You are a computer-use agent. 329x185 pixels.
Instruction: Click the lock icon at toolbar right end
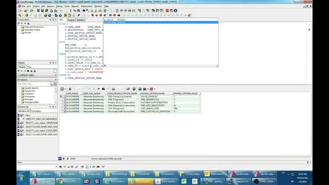[189, 15]
